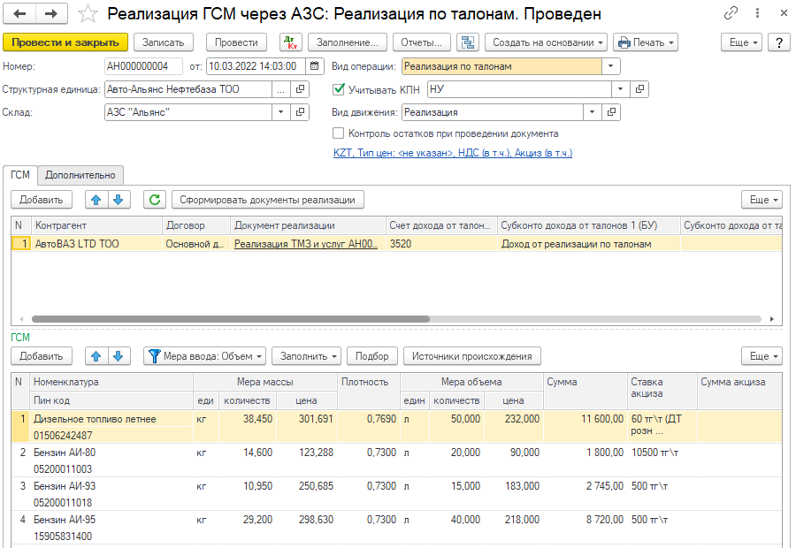Open the Печать menu
Image resolution: width=796 pixels, height=548 pixels.
[646, 42]
